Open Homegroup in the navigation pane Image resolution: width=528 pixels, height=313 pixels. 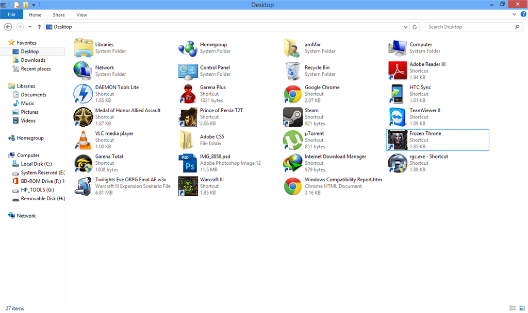(x=30, y=138)
